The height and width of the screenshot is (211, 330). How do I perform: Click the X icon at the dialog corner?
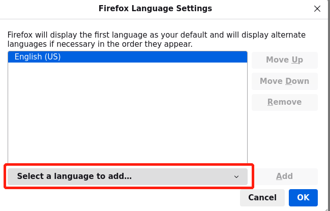tap(317, 9)
